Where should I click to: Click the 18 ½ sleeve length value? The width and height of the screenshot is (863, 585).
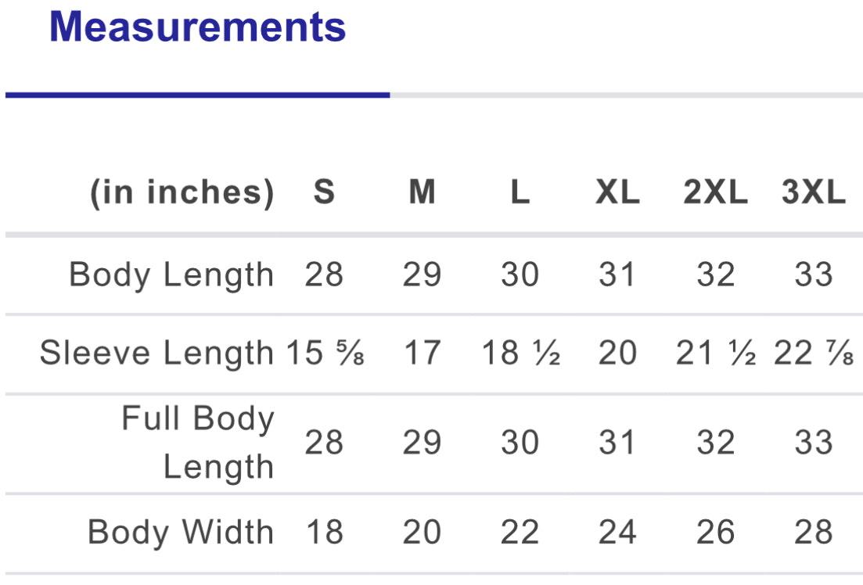tap(520, 354)
